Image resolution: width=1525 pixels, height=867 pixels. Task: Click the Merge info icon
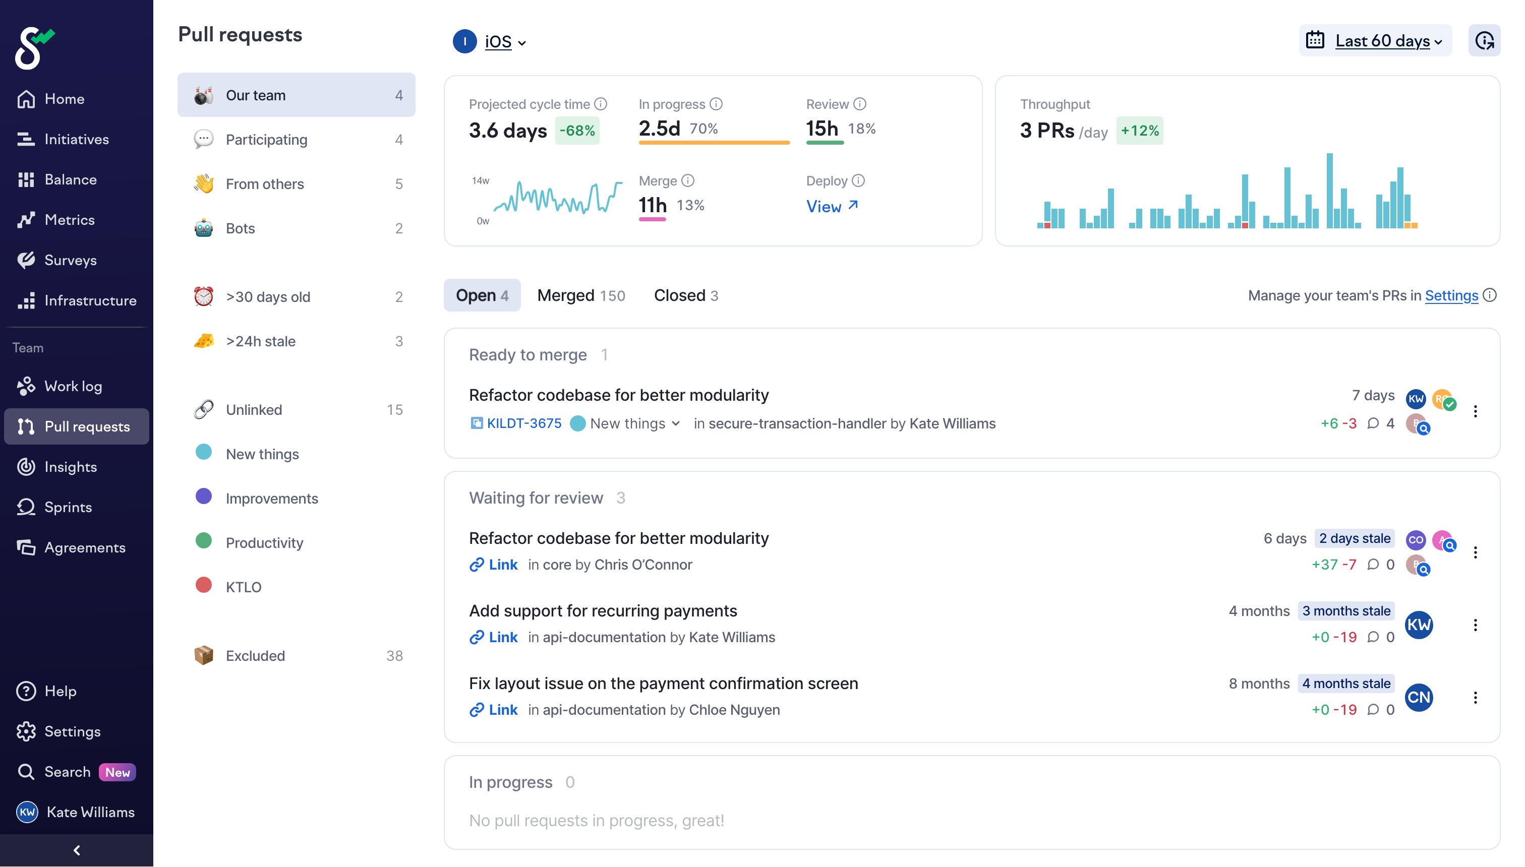[687, 180]
